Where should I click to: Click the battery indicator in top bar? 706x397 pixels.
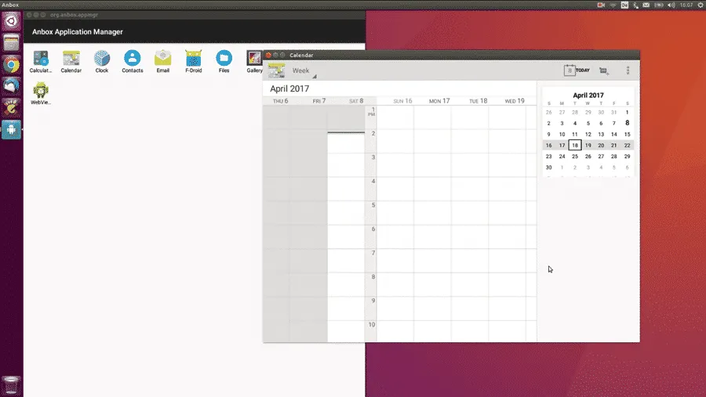659,5
